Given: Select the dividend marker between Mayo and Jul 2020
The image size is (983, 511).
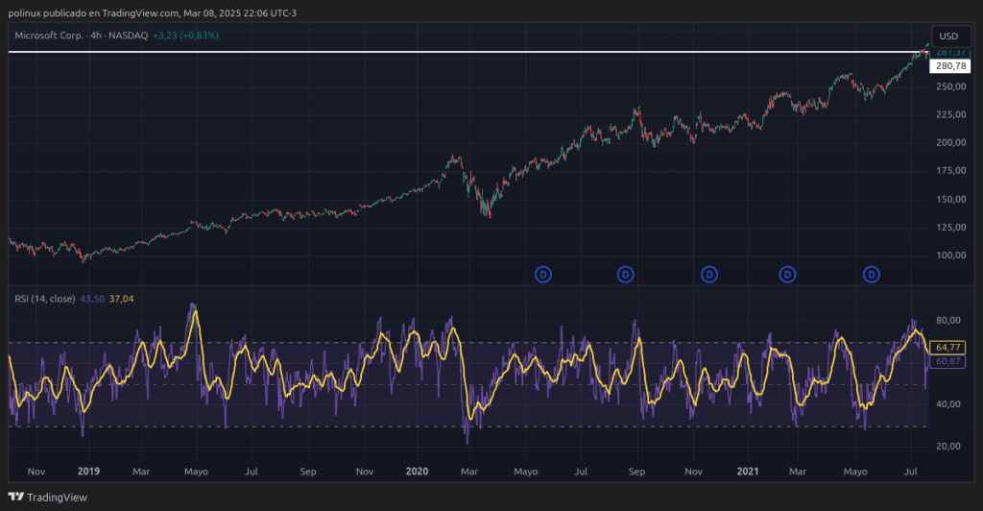Looking at the screenshot, I should [x=543, y=275].
